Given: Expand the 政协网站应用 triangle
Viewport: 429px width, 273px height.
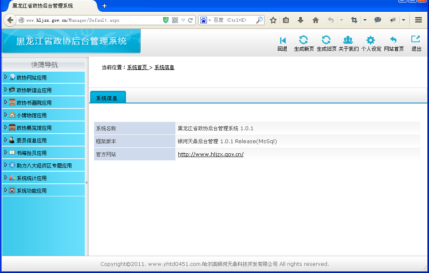Looking at the screenshot, I should [6, 77].
